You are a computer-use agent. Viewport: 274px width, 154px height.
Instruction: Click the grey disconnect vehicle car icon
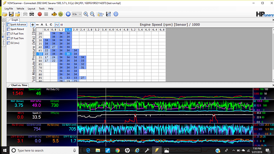(25, 14)
